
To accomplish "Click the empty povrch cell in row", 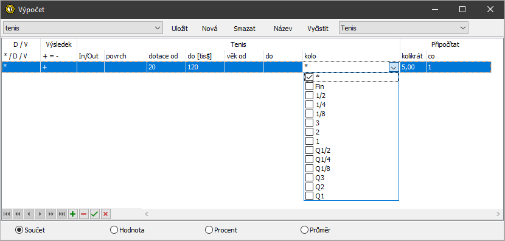I will pos(125,67).
